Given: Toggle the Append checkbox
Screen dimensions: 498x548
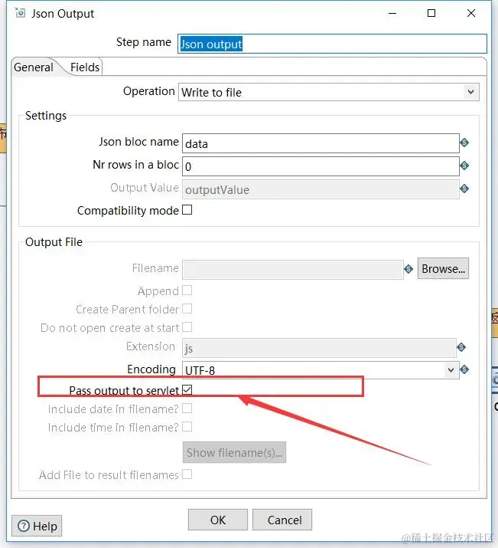Looking at the screenshot, I should pos(187,290).
